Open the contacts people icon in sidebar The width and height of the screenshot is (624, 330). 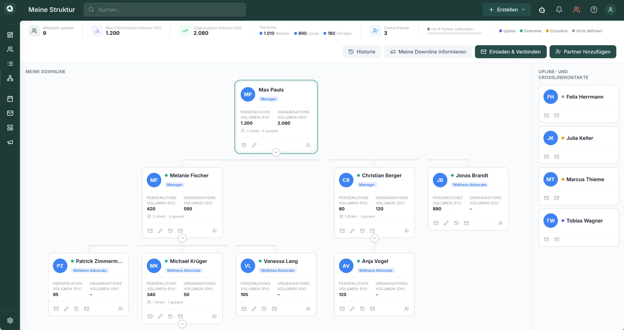coord(10,49)
